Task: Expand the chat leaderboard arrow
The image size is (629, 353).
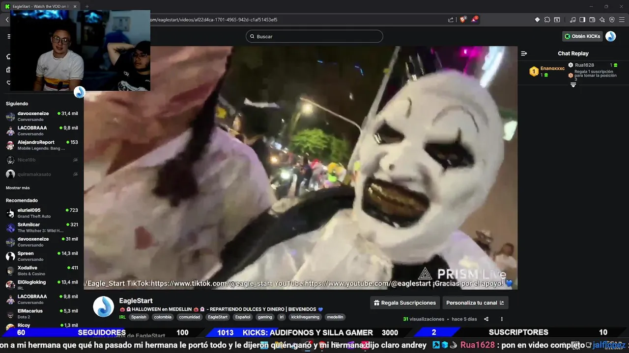Action: 573,85
